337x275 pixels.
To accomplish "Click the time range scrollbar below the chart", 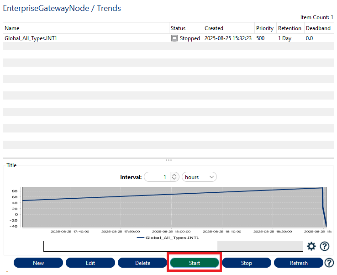I will (x=173, y=246).
